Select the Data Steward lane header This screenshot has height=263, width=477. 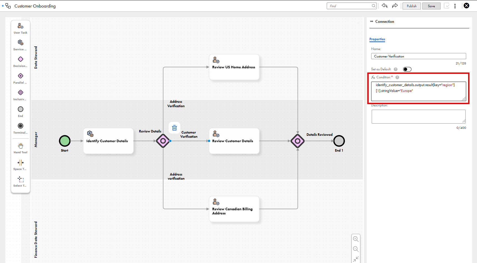[x=36, y=57]
